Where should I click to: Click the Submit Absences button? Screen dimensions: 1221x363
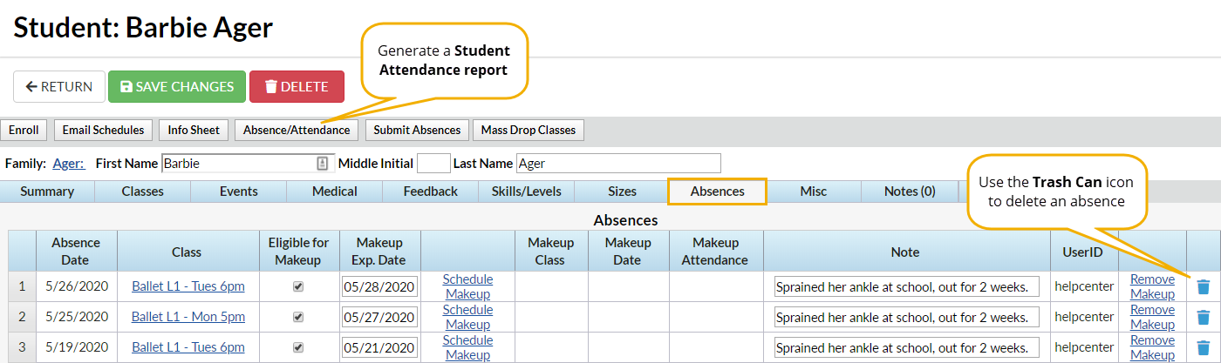[418, 130]
